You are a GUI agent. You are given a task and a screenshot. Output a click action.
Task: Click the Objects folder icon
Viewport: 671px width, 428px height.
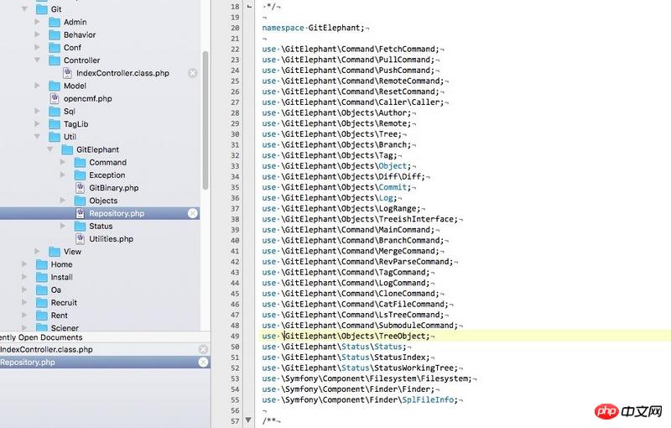coord(80,201)
